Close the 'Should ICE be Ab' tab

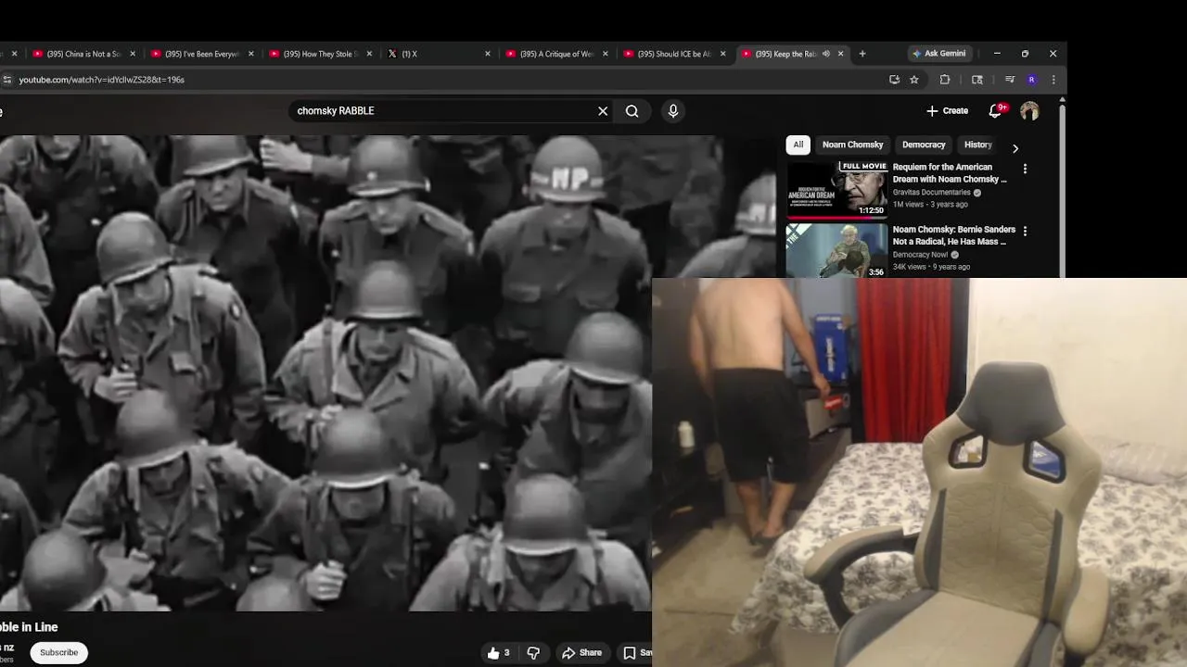[x=723, y=54]
